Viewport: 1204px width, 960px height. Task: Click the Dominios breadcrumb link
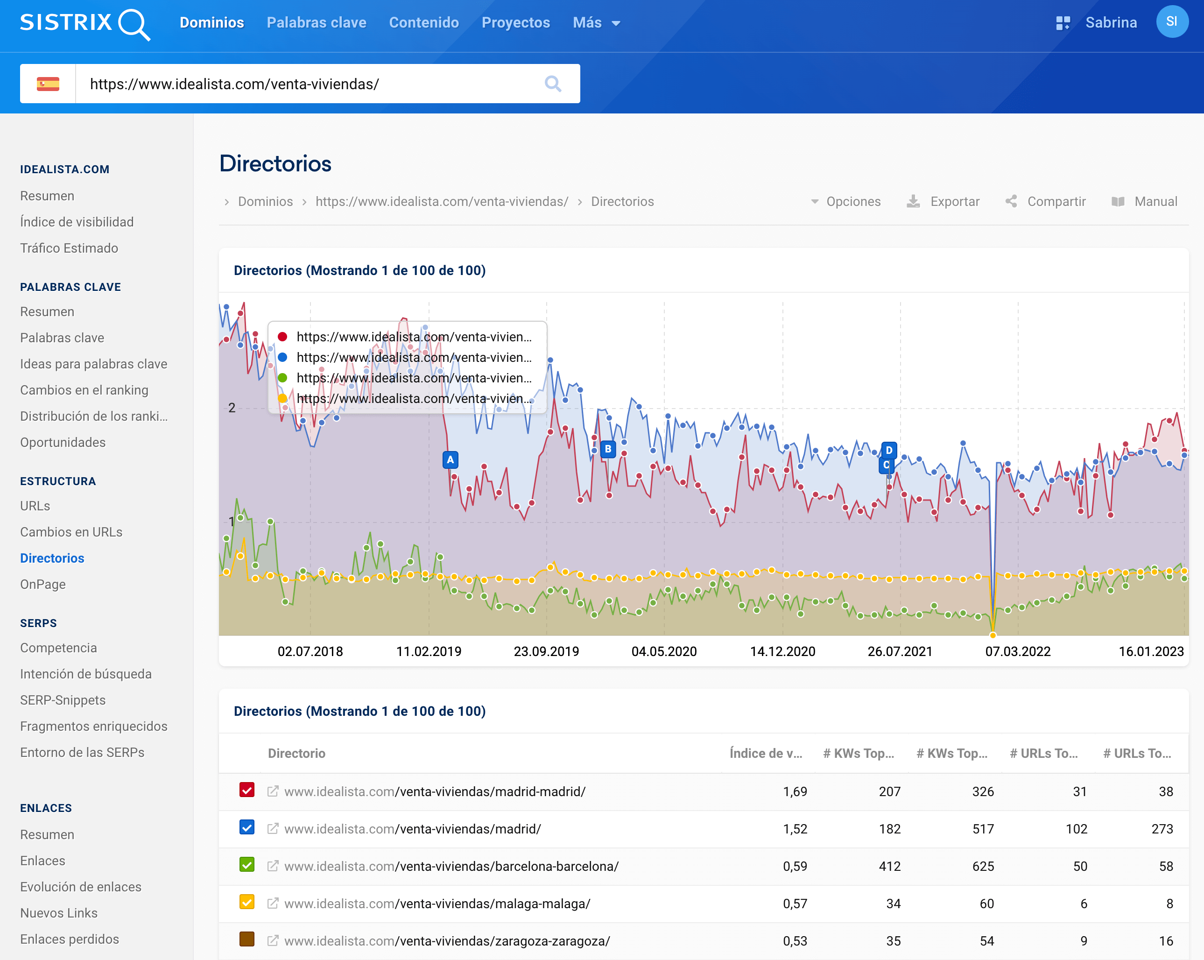point(265,202)
